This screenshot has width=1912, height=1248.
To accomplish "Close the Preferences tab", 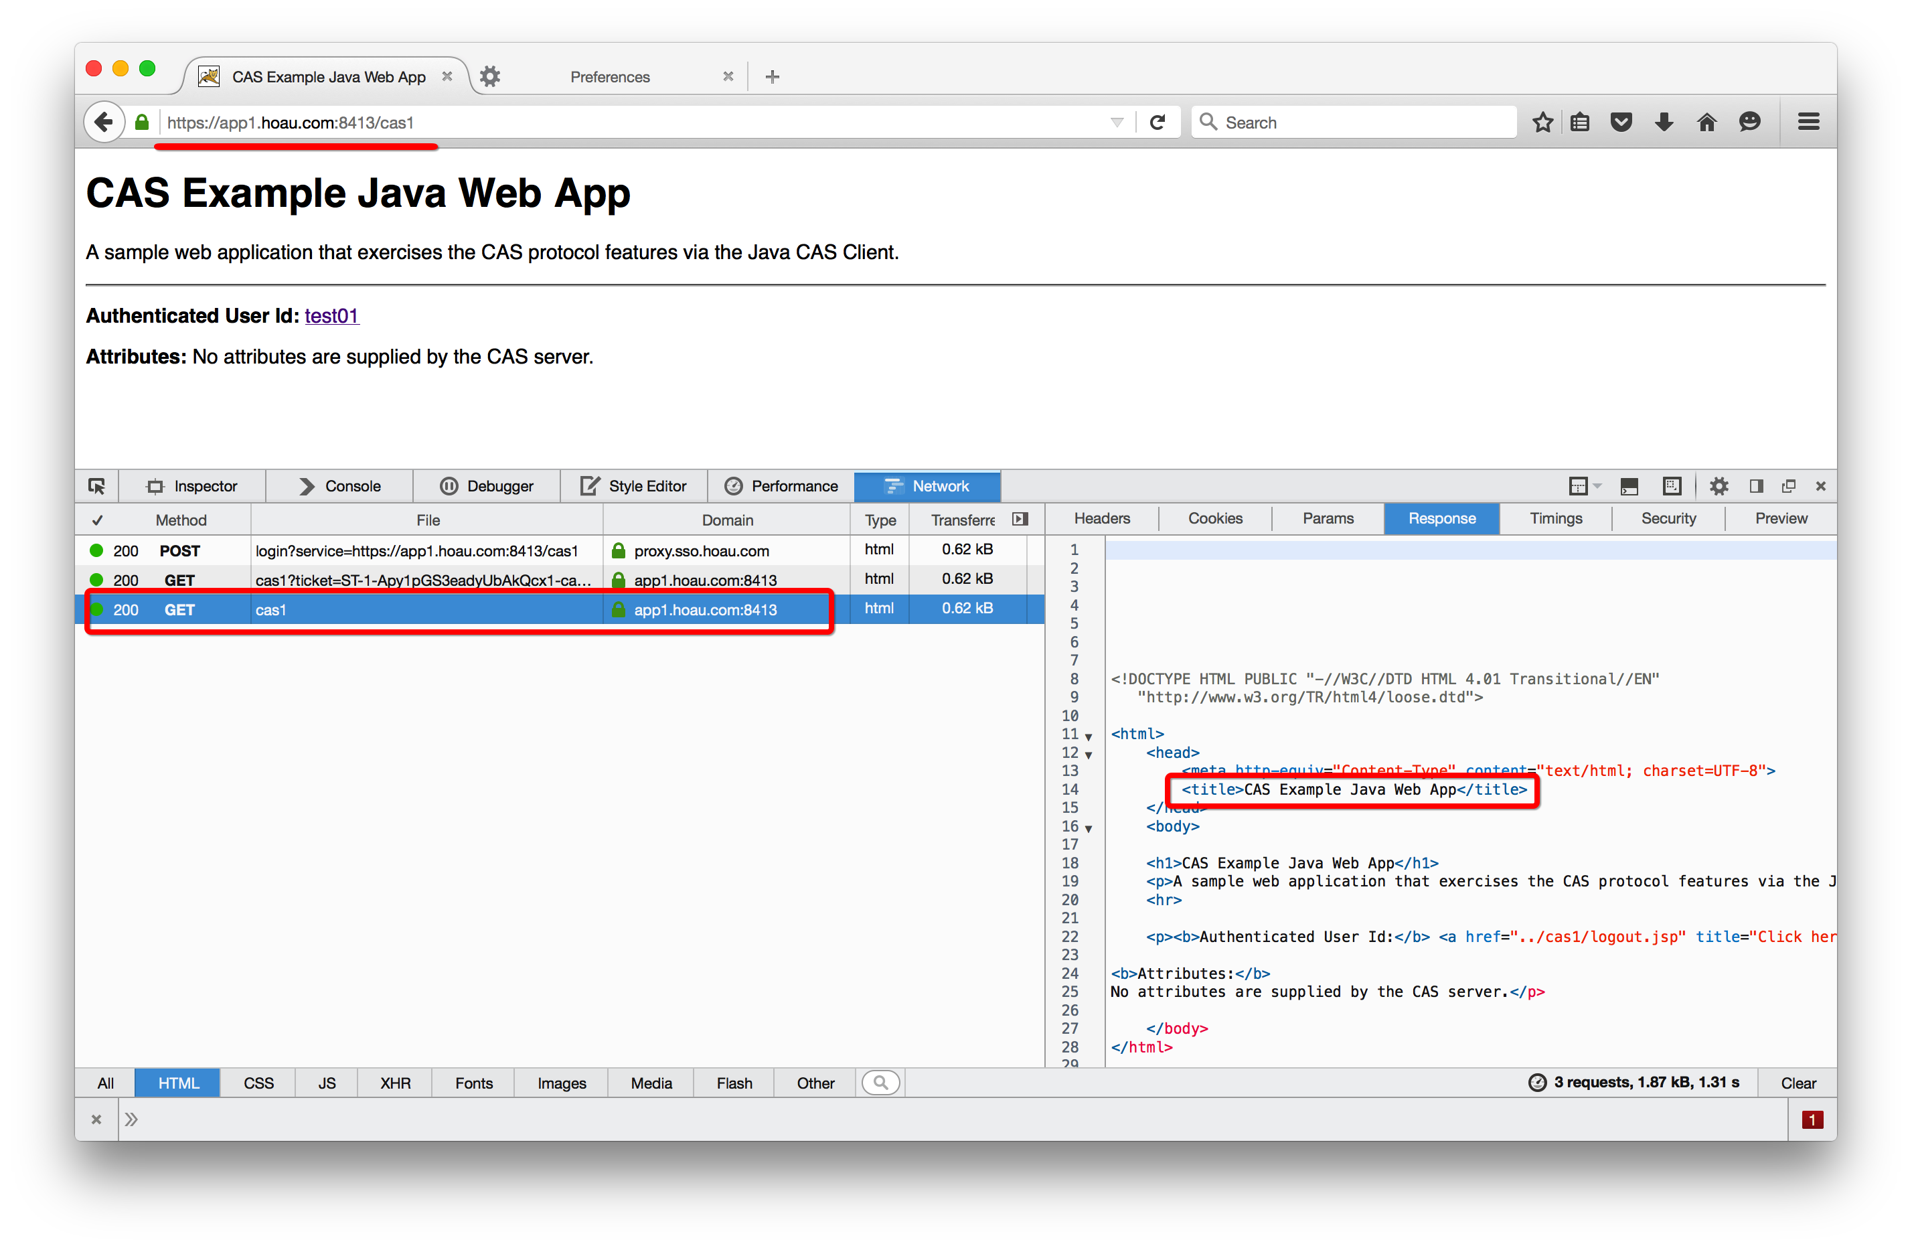I will [728, 76].
